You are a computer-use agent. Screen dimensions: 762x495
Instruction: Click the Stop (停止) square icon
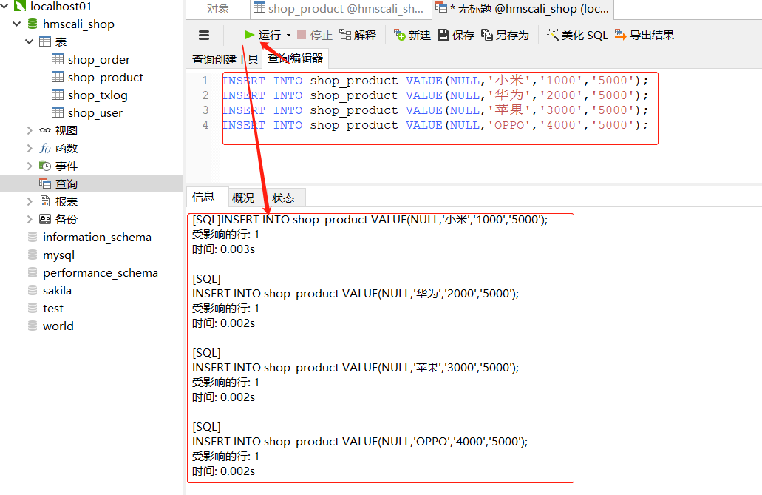point(302,35)
